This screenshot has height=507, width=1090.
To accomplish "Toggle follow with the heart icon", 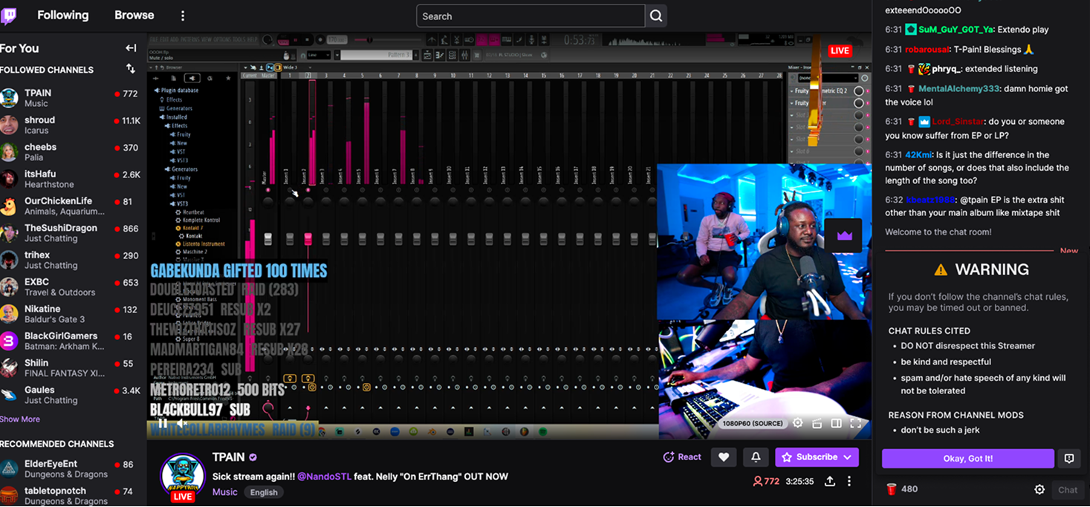I will pos(724,457).
